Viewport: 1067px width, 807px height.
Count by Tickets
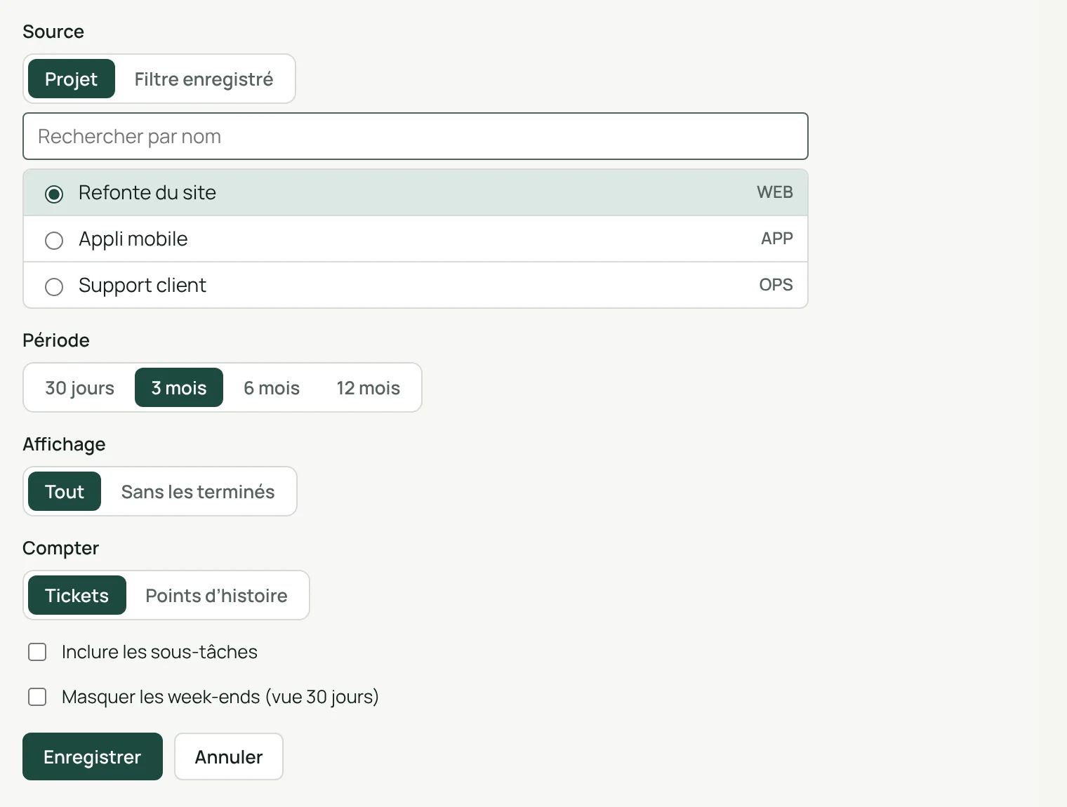coord(77,595)
